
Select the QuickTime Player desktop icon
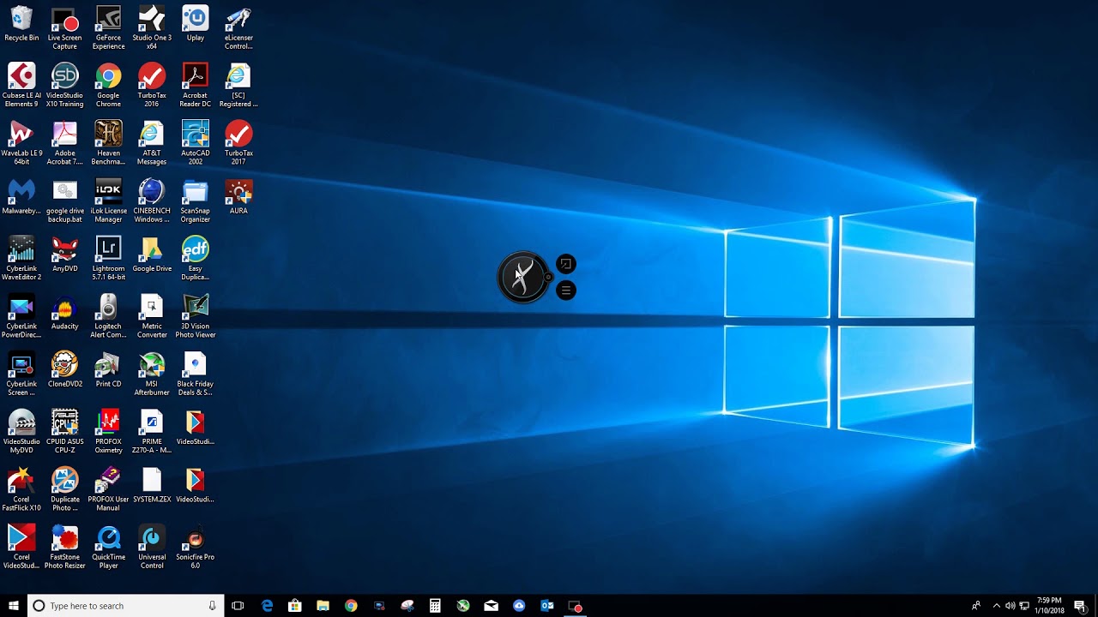[108, 548]
